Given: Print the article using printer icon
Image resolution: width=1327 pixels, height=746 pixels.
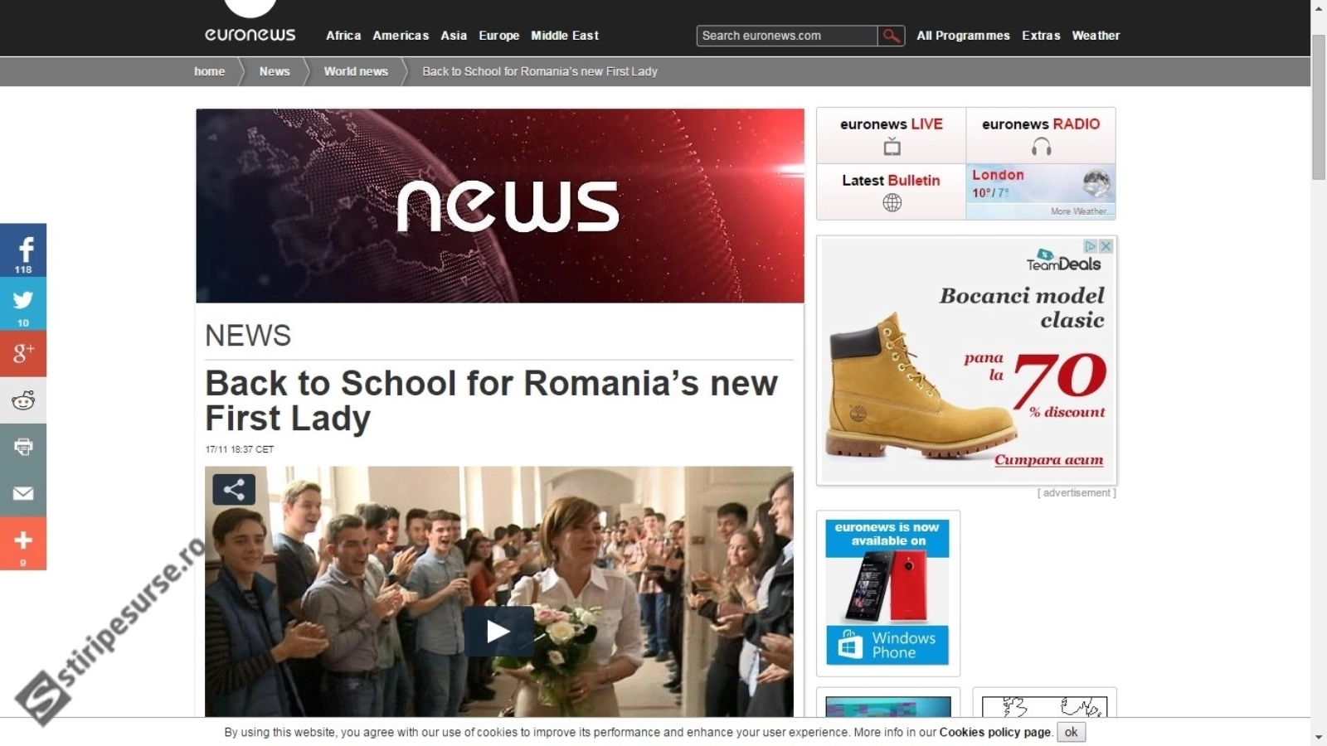Looking at the screenshot, I should tap(23, 447).
